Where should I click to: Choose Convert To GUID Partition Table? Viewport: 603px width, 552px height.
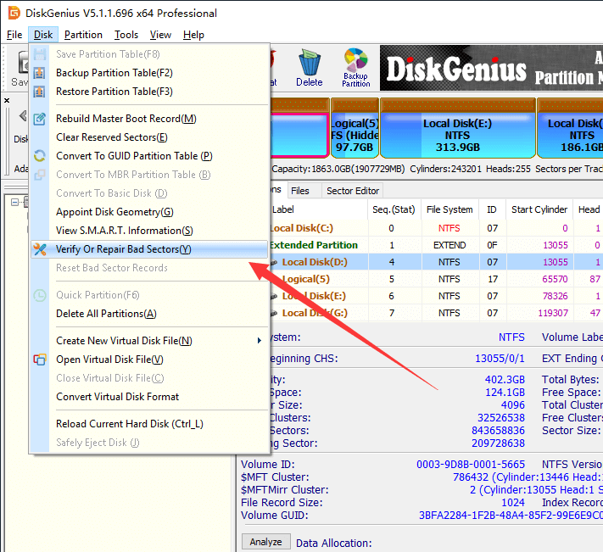coord(149,156)
